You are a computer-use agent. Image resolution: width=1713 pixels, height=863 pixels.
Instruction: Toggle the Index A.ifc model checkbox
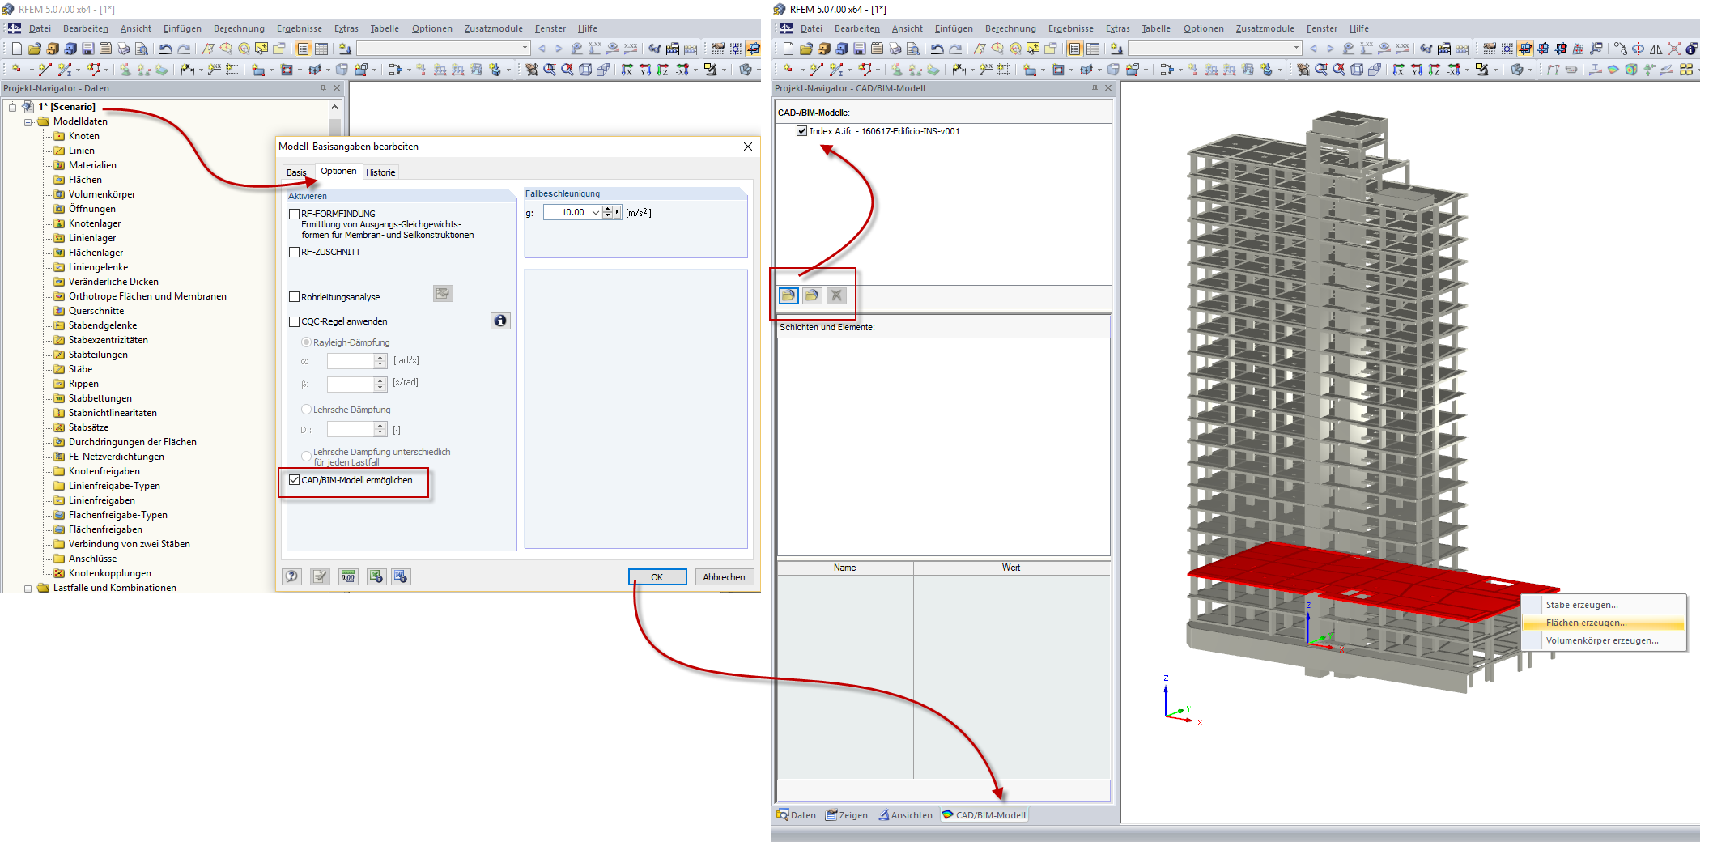tap(801, 130)
